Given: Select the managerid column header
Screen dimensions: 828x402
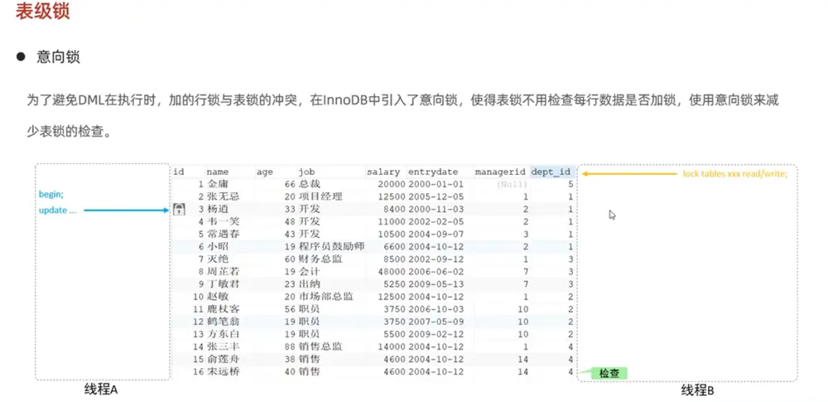Looking at the screenshot, I should [x=501, y=172].
